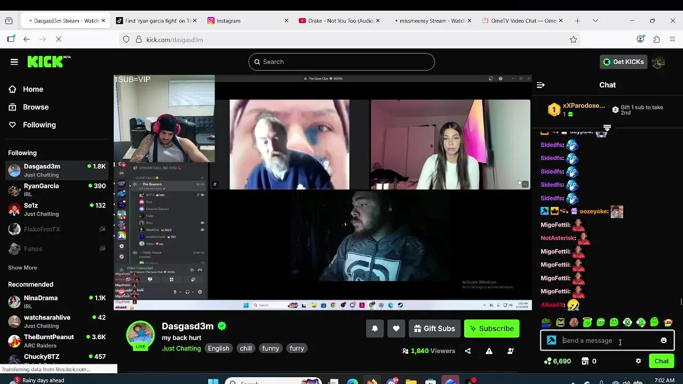Close the Dasgasd3m Stream tab

coord(104,21)
